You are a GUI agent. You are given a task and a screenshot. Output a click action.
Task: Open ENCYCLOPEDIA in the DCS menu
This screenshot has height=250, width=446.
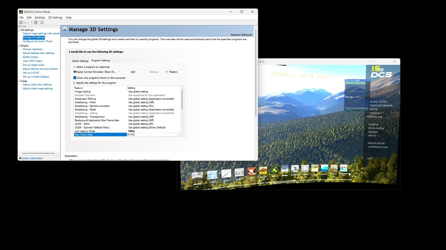click(x=376, y=128)
